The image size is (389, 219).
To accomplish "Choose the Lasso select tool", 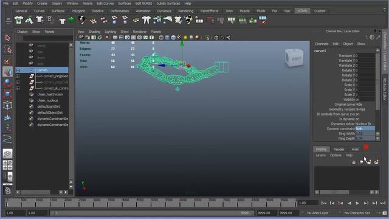I will click(7, 50).
